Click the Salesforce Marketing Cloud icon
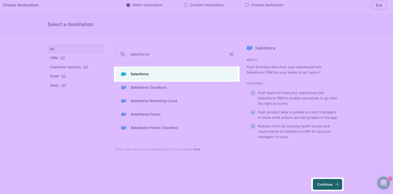The height and width of the screenshot is (194, 393). tap(124, 101)
